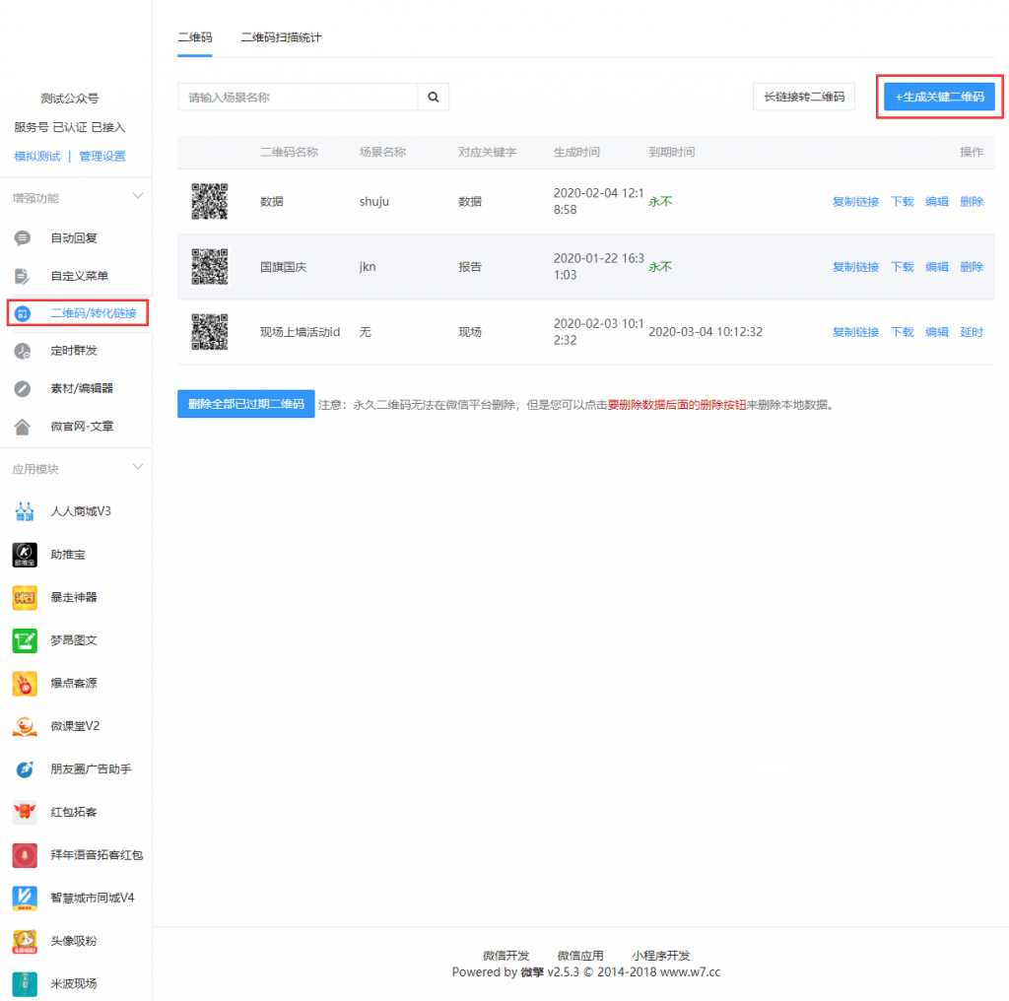
Task: Download the 数据 QR code
Action: (x=903, y=201)
